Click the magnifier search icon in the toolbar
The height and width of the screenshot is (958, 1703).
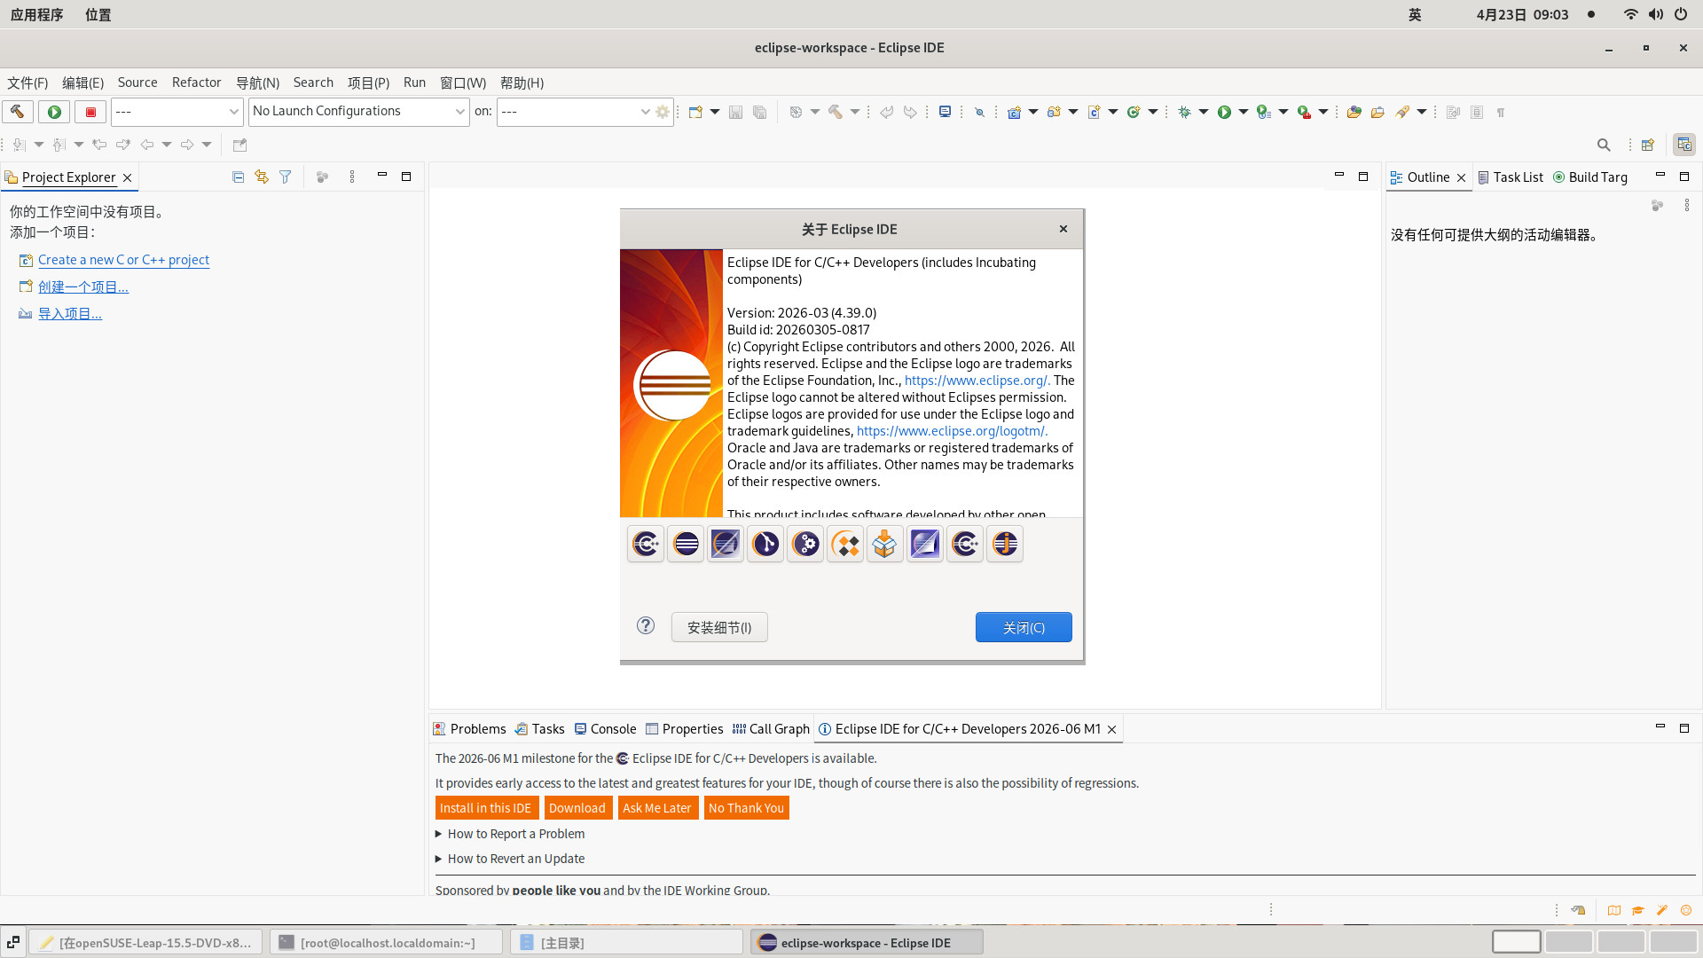[1604, 145]
